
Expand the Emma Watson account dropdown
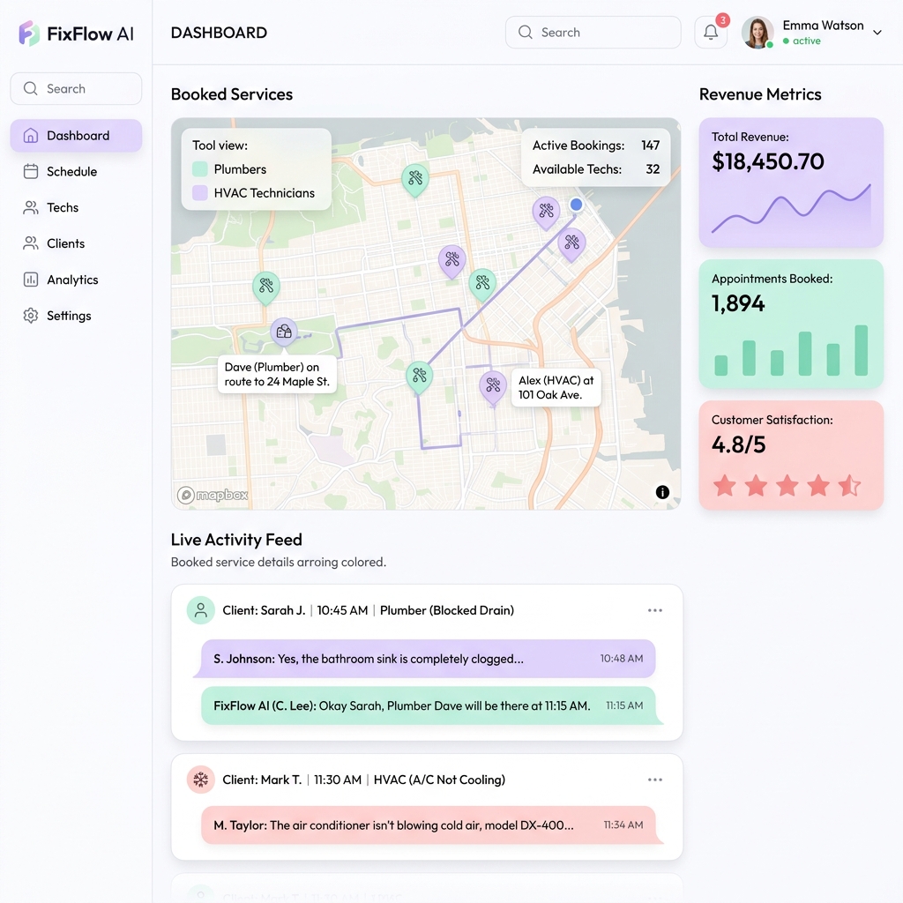877,33
